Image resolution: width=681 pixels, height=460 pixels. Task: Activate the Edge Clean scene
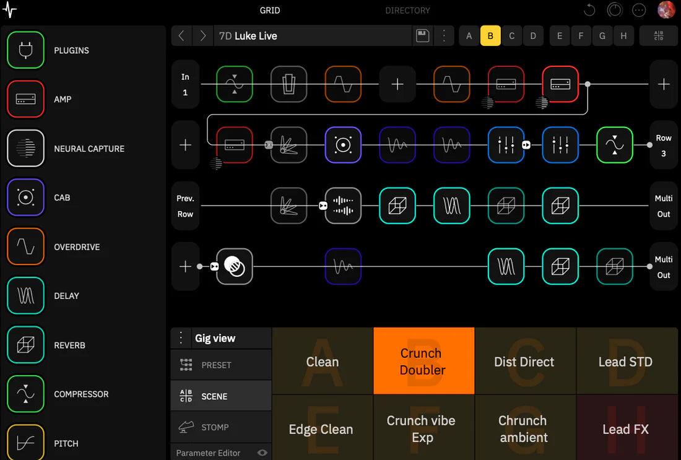[x=321, y=429]
